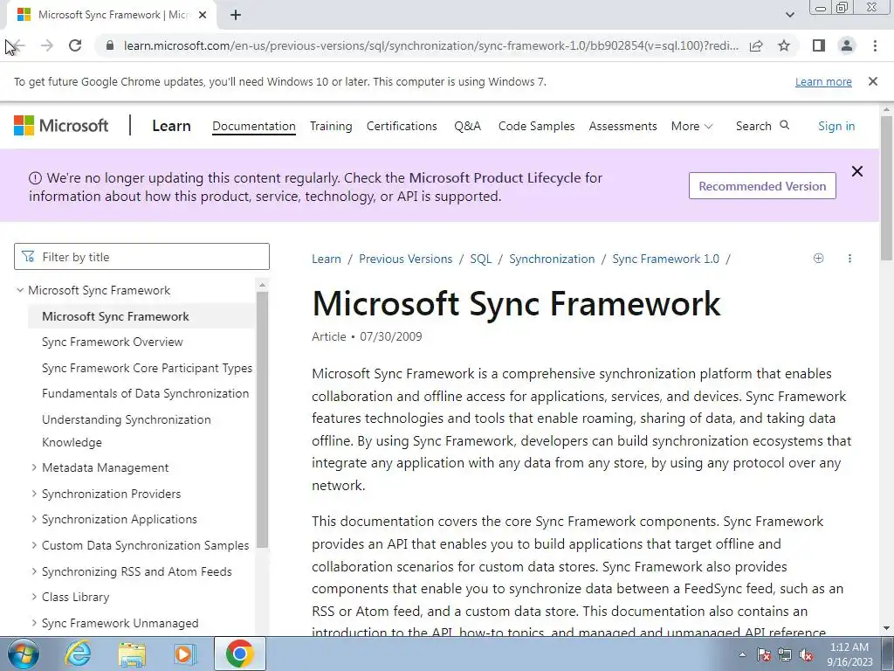Click the sidebar tree scrollbar thumb
Viewport: 894px width, 671px height.
tap(262, 419)
